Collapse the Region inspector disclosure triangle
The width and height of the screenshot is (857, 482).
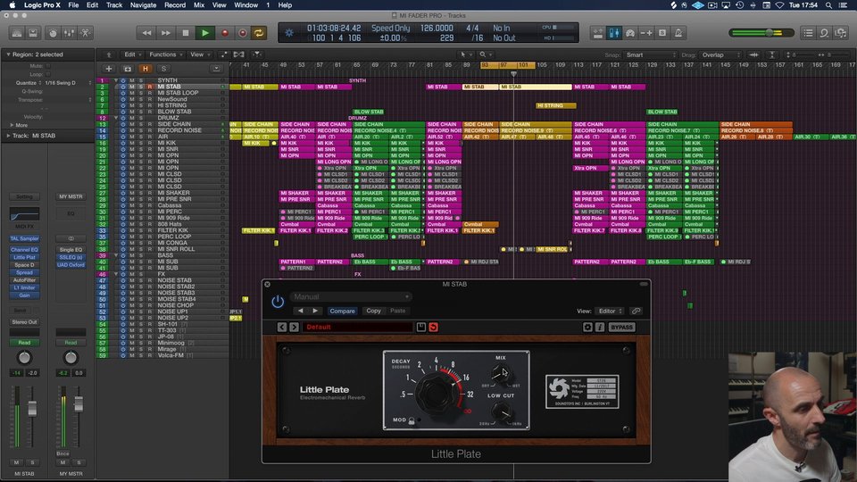pos(8,54)
